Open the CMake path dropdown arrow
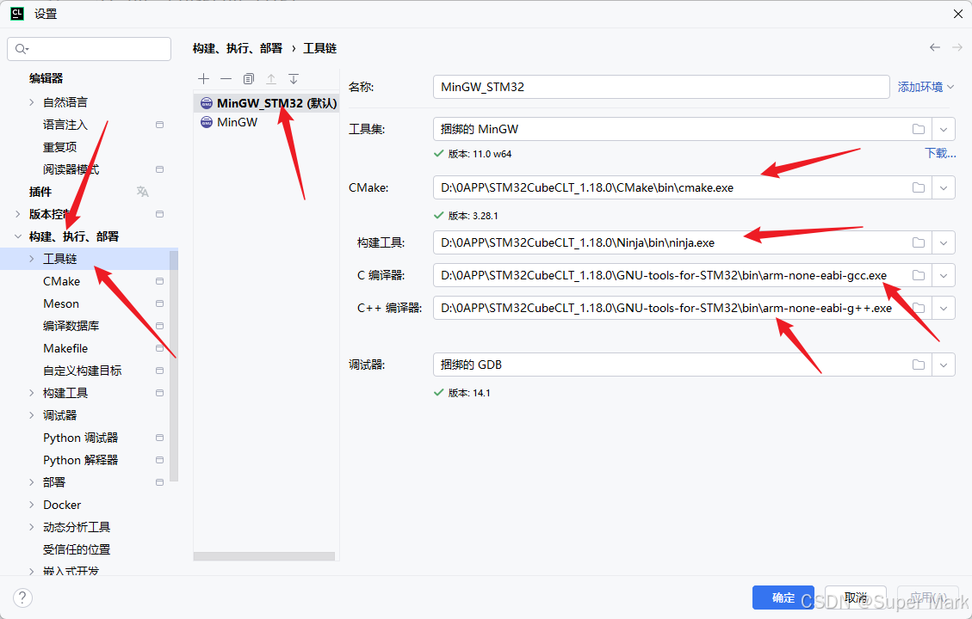Image resolution: width=972 pixels, height=619 pixels. coord(943,187)
